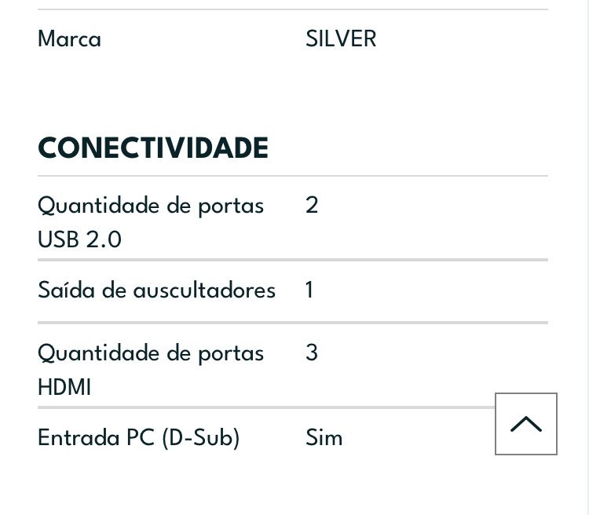Click the divider line under CONECTIVIDADE heading
Viewport: 589px width, 515px height.
292,176
